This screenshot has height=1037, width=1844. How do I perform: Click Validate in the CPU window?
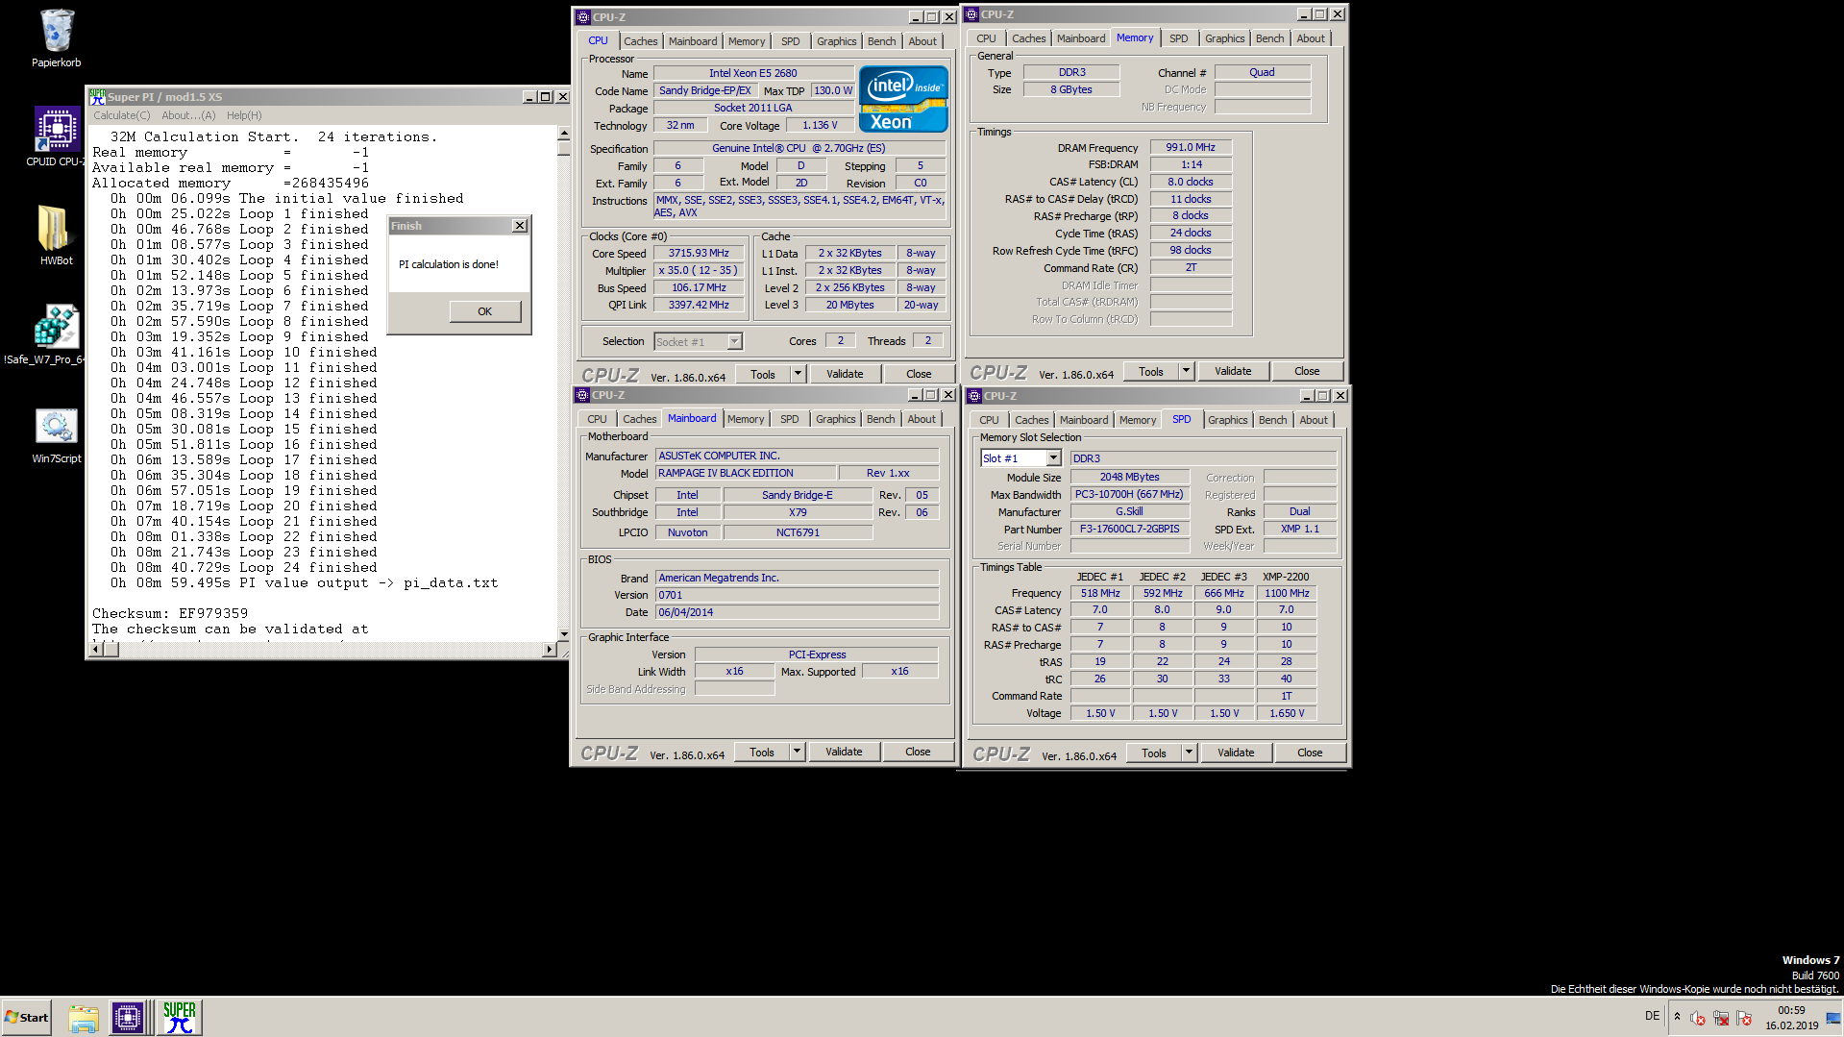pyautogui.click(x=845, y=374)
